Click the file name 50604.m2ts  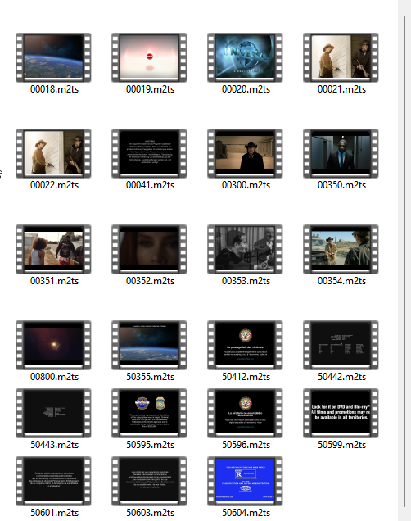pos(246,513)
